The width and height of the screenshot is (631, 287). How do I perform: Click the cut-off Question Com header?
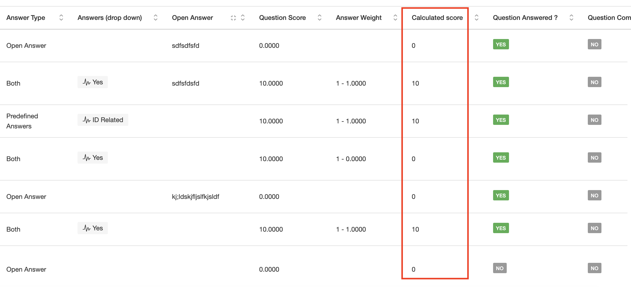(609, 18)
